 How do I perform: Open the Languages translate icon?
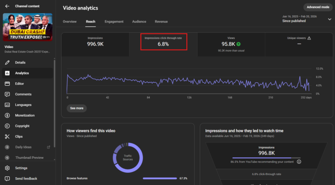[7, 105]
